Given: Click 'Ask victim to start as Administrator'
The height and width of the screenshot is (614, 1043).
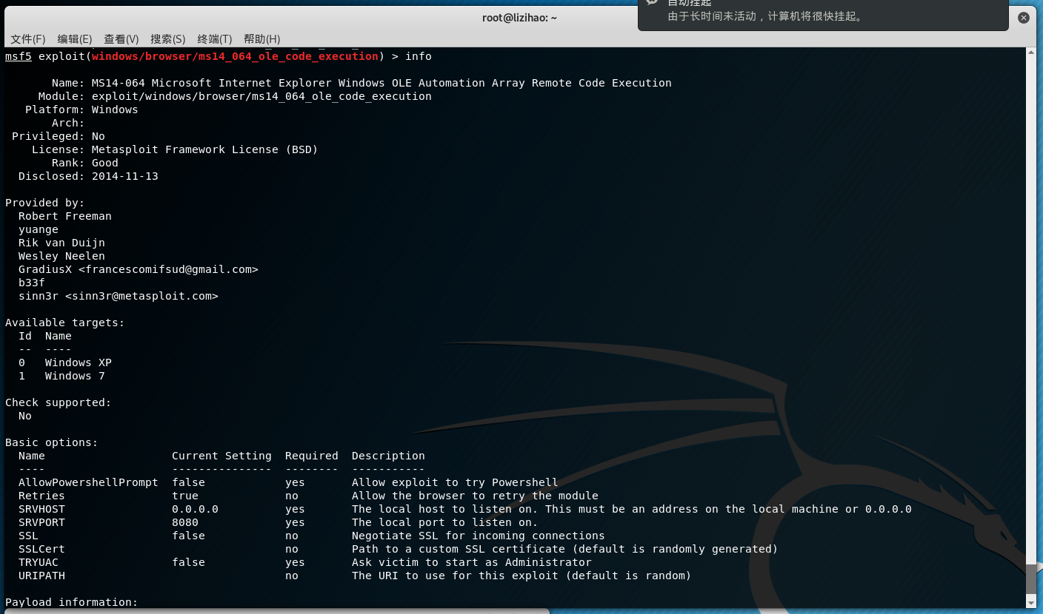Looking at the screenshot, I should (x=472, y=562).
